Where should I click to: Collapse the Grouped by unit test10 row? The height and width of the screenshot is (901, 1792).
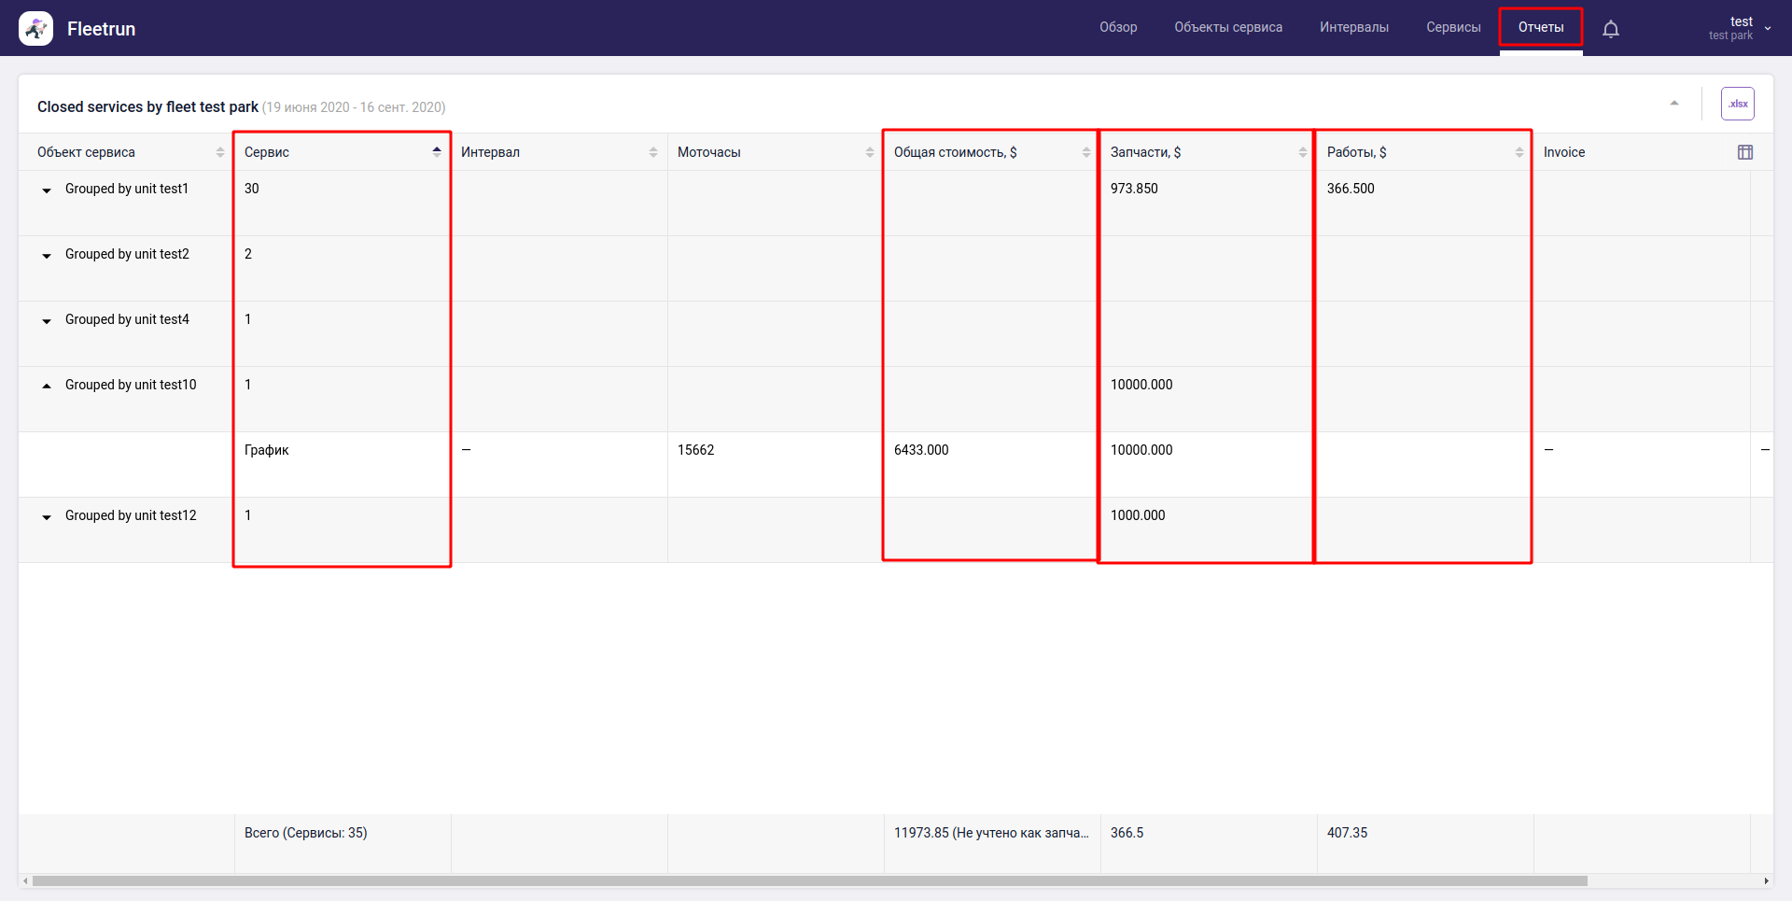coord(47,386)
